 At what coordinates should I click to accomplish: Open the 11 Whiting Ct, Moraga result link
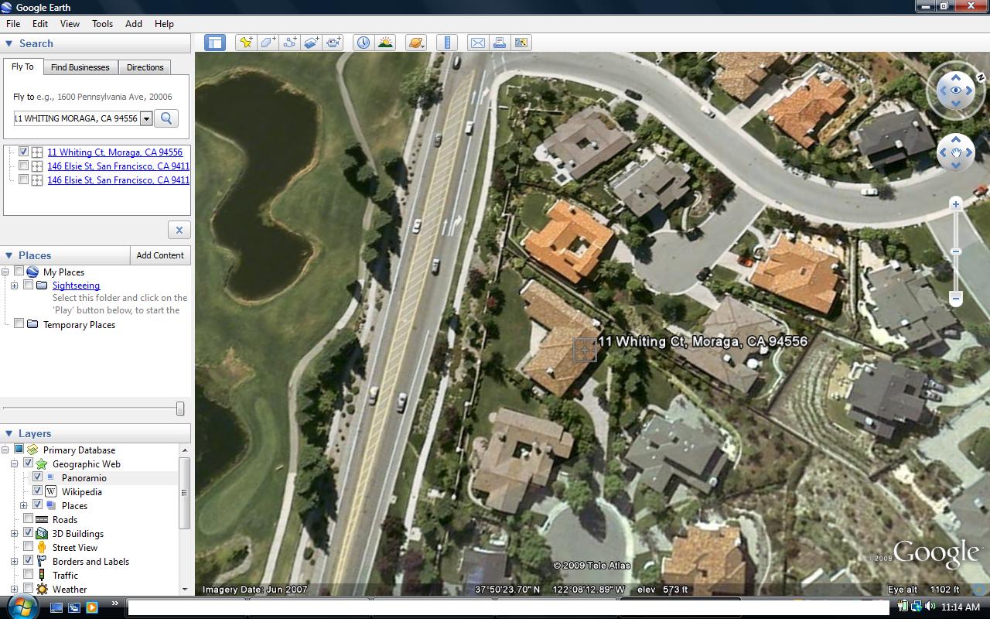(x=114, y=152)
